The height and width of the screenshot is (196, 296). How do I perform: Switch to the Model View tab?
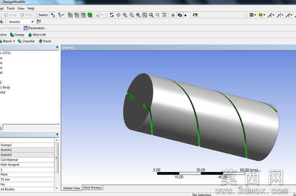(x=72, y=188)
